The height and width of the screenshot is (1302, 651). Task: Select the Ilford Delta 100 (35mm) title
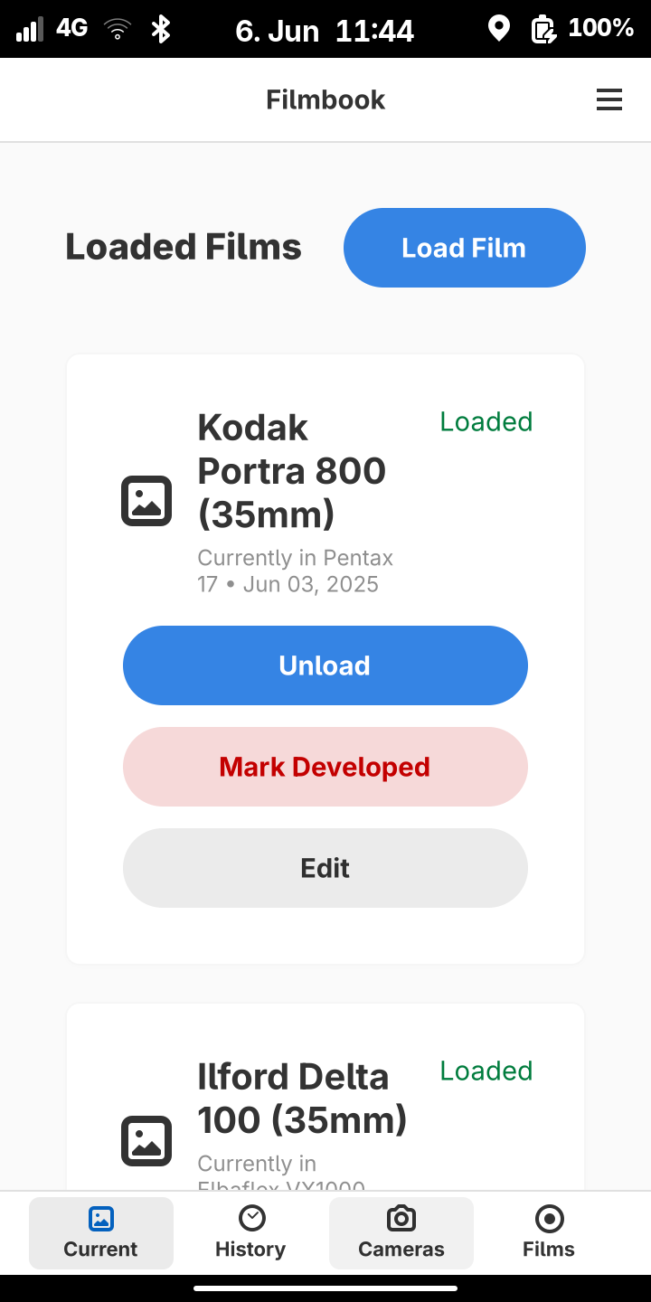pos(302,1098)
